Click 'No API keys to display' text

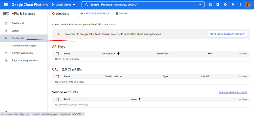click(x=67, y=59)
